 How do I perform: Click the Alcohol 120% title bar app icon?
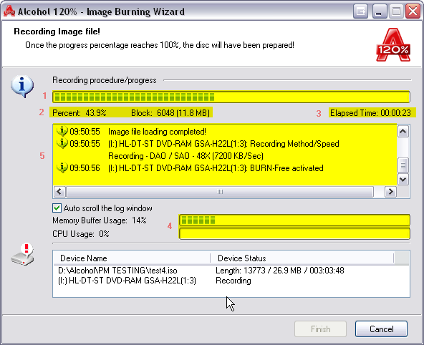point(9,11)
